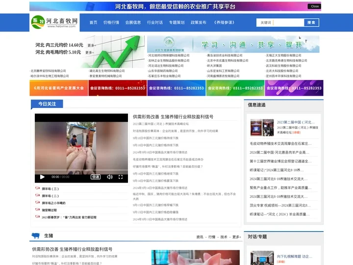
Task: Click the green 会议咨询热线 banner
Action: tap(235, 88)
